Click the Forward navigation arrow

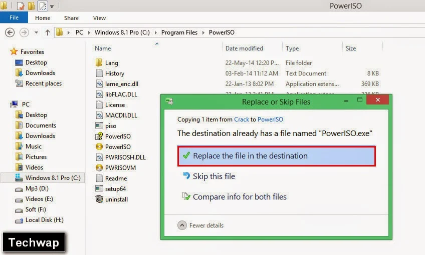pyautogui.click(x=24, y=32)
